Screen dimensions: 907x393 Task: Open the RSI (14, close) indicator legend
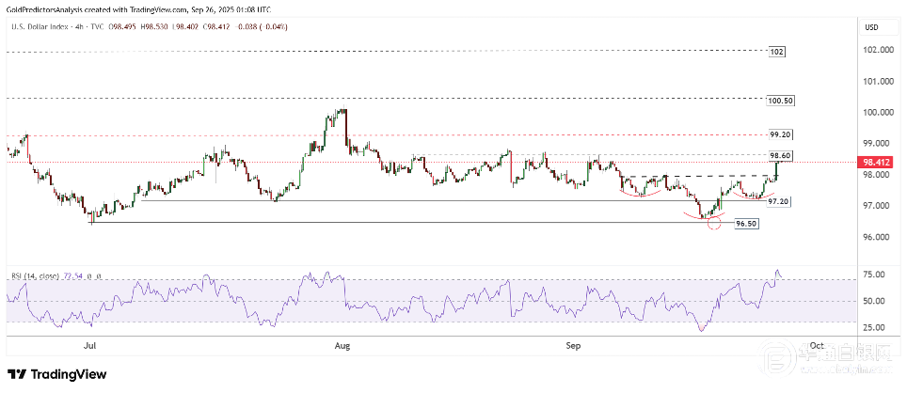[x=36, y=275]
